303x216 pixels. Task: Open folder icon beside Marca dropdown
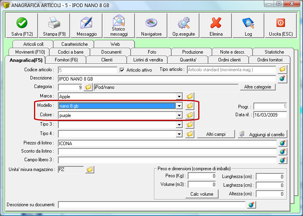click(x=190, y=96)
